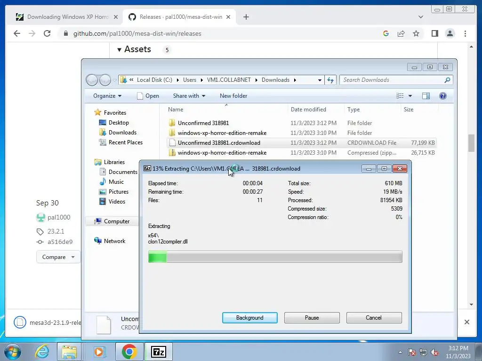The image size is (482, 361).
Task: Open the Videos library
Action: tap(117, 201)
